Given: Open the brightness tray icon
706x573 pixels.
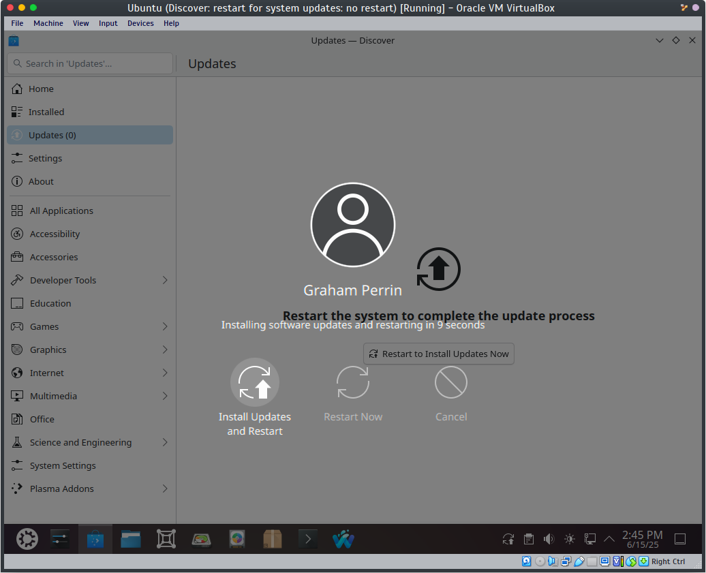Looking at the screenshot, I should (x=570, y=539).
